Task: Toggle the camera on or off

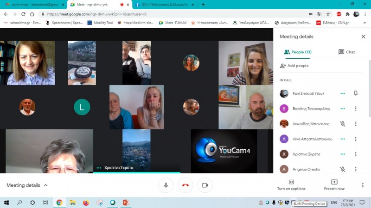Action: click(x=205, y=185)
